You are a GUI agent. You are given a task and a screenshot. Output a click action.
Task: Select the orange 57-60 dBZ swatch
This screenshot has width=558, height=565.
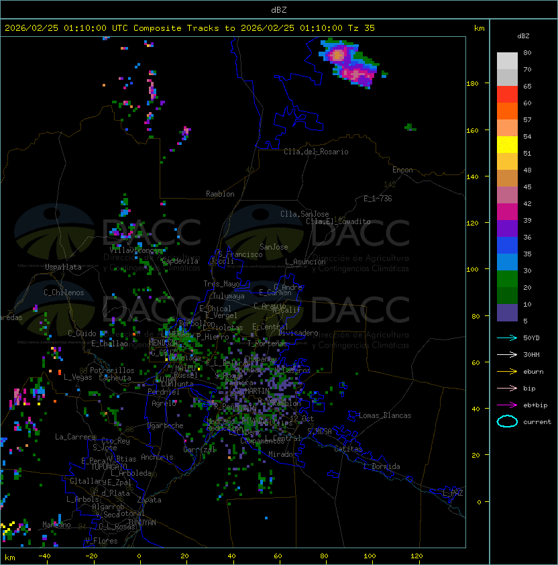pyautogui.click(x=507, y=111)
